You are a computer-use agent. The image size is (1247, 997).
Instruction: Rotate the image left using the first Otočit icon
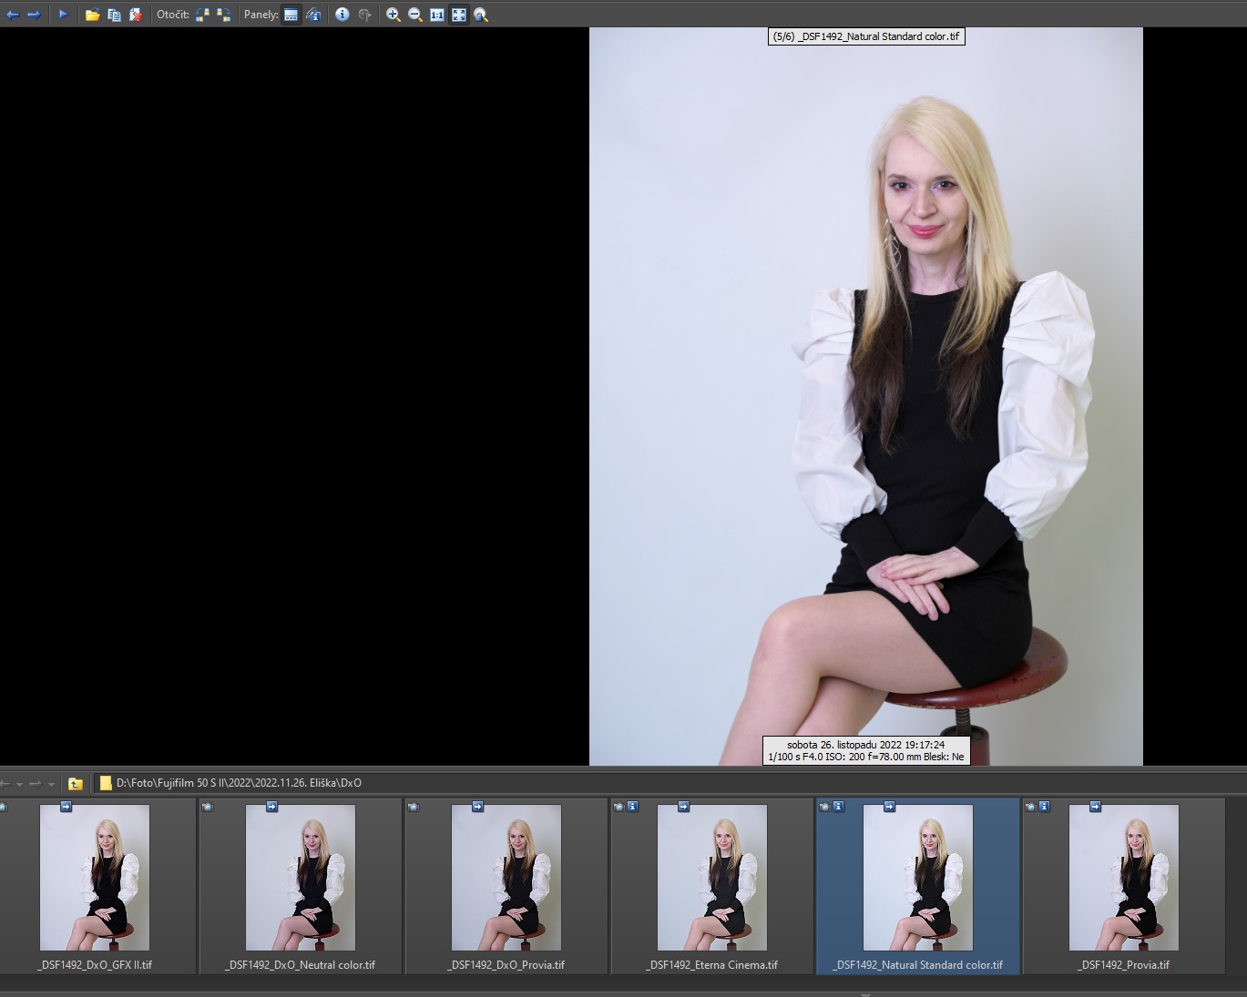[x=202, y=15]
